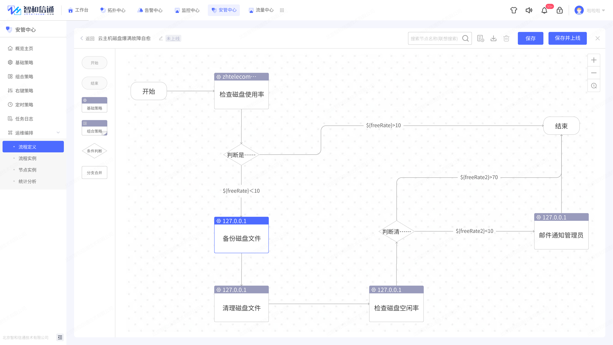The image size is (613, 345).
Task: Click the 保存 button
Action: pos(531,38)
